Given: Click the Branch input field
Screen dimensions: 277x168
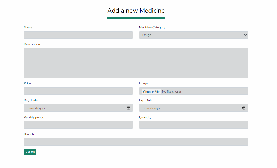Looking at the screenshot, I should [136, 141].
